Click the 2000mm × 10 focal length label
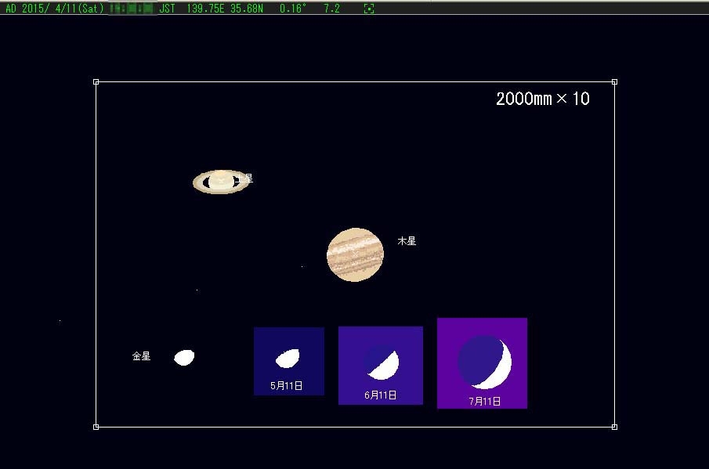Viewport: 709px width, 469px height. (x=543, y=99)
